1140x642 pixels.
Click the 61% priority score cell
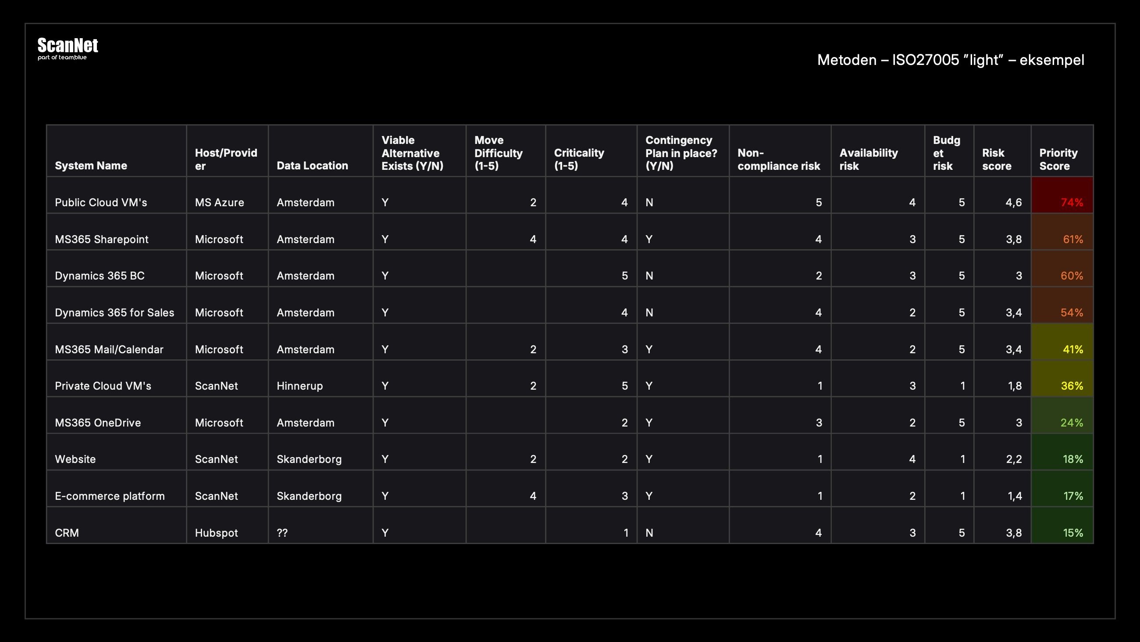1062,232
